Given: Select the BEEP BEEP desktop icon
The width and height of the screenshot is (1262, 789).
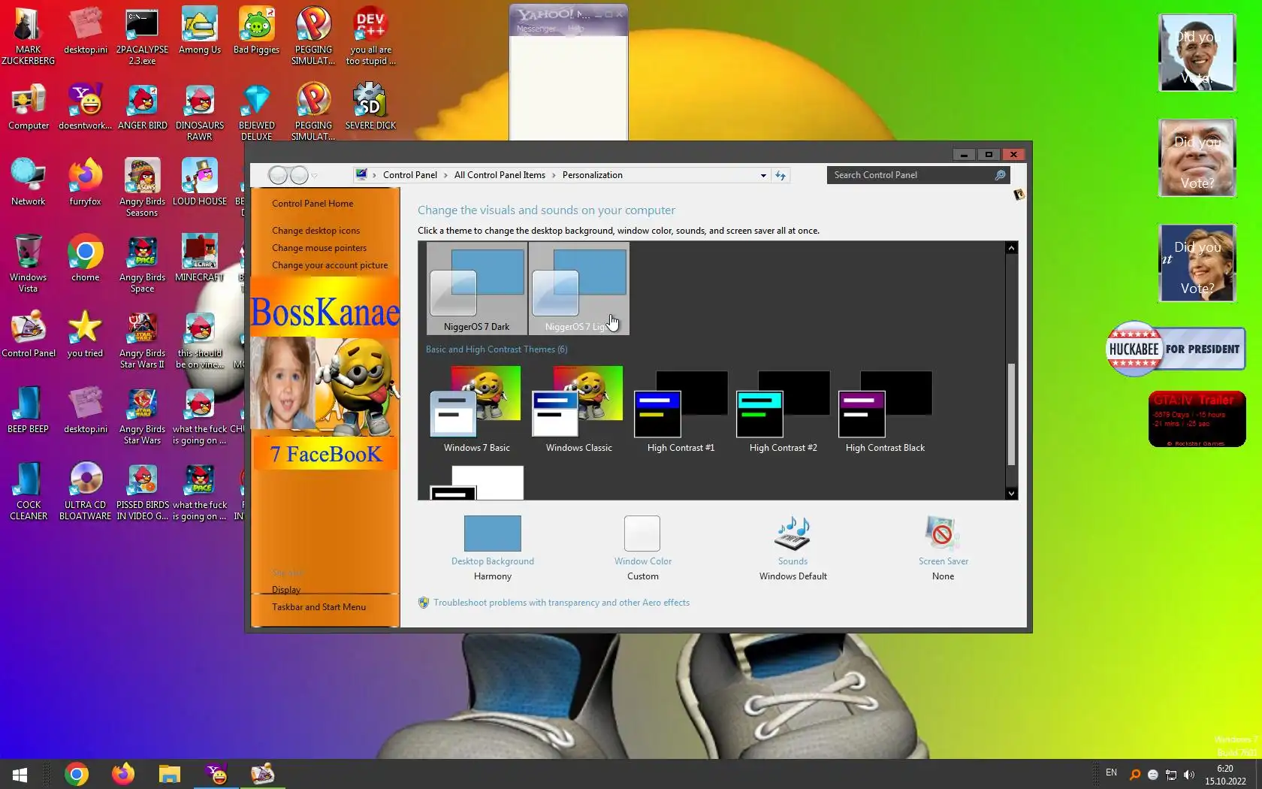Looking at the screenshot, I should tap(29, 410).
